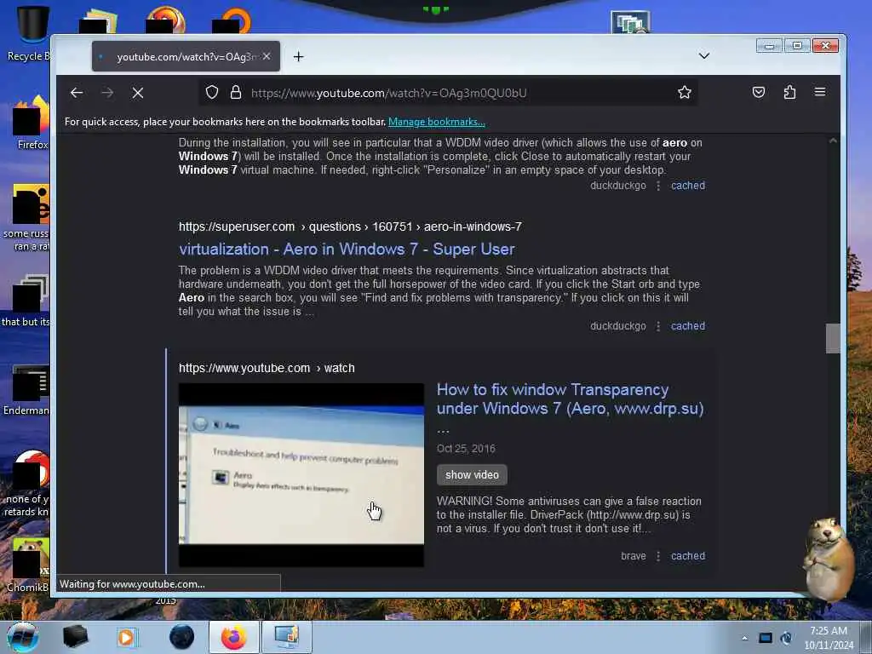
Task: Open the dark globe taskbar icon
Action: tap(181, 637)
